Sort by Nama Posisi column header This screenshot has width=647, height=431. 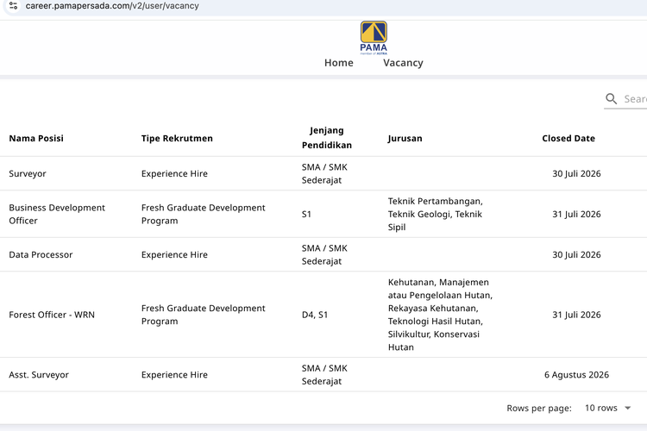tap(36, 138)
